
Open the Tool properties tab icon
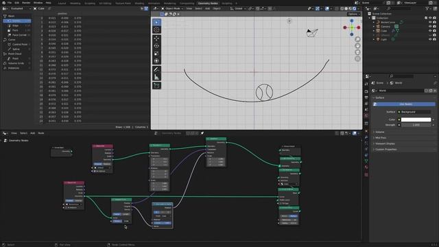click(x=366, y=84)
